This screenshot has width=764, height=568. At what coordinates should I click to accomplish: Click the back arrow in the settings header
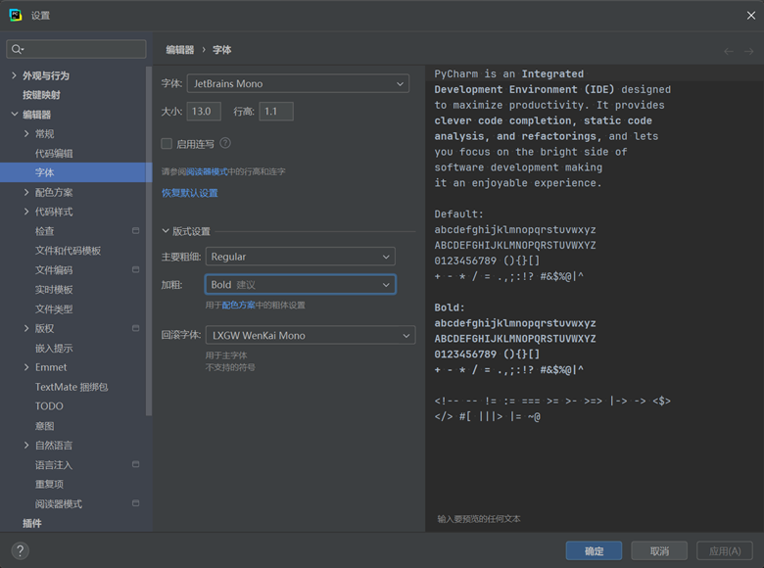click(729, 51)
